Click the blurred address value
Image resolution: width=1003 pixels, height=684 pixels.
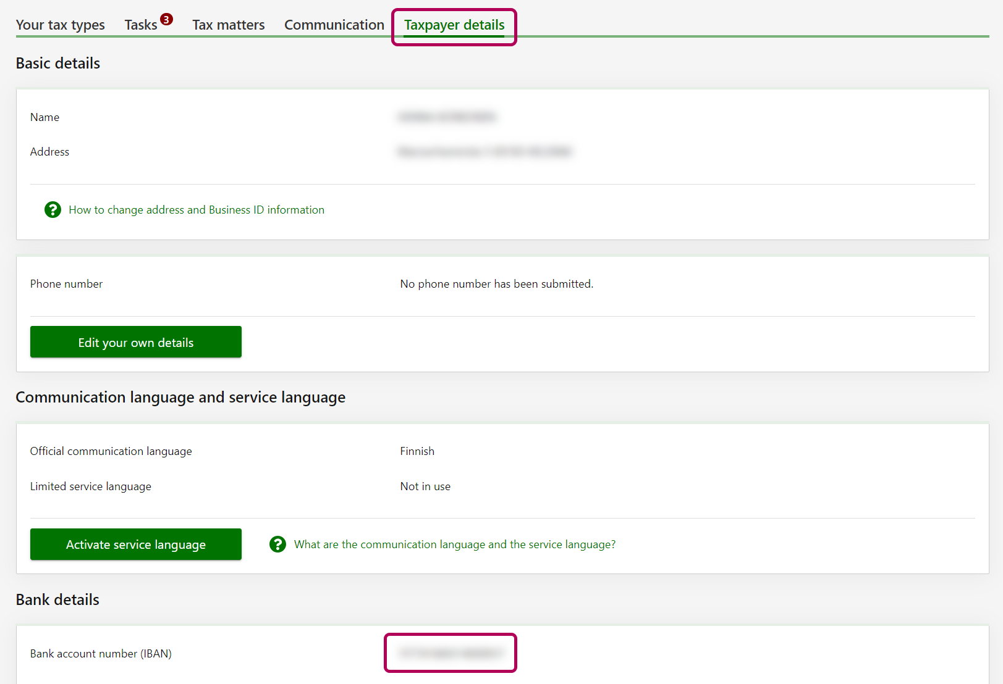tap(485, 151)
